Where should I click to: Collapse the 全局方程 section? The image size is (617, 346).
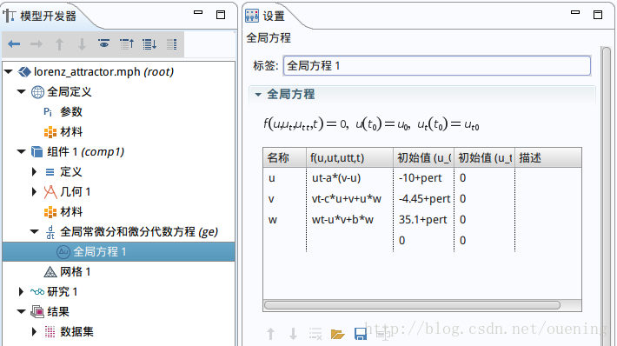[x=258, y=95]
